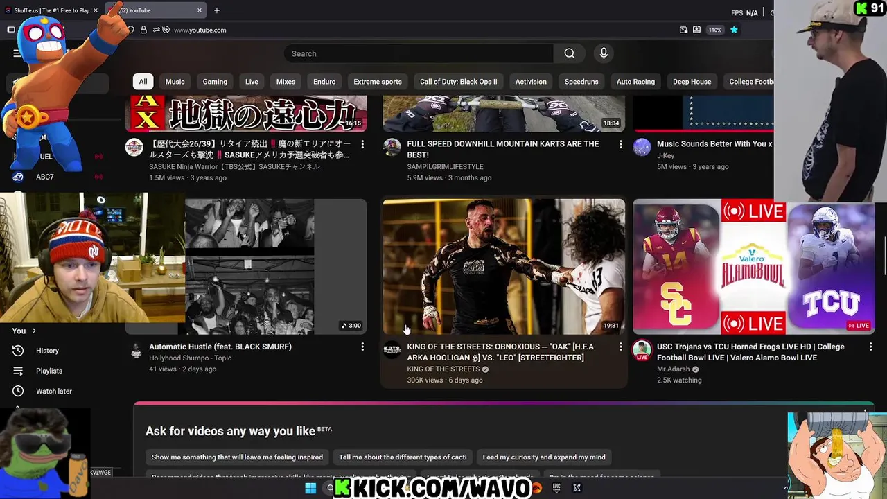The height and width of the screenshot is (499, 887).
Task: Open More actions menu for SASUKE Ninja Warrior video
Action: point(362,144)
